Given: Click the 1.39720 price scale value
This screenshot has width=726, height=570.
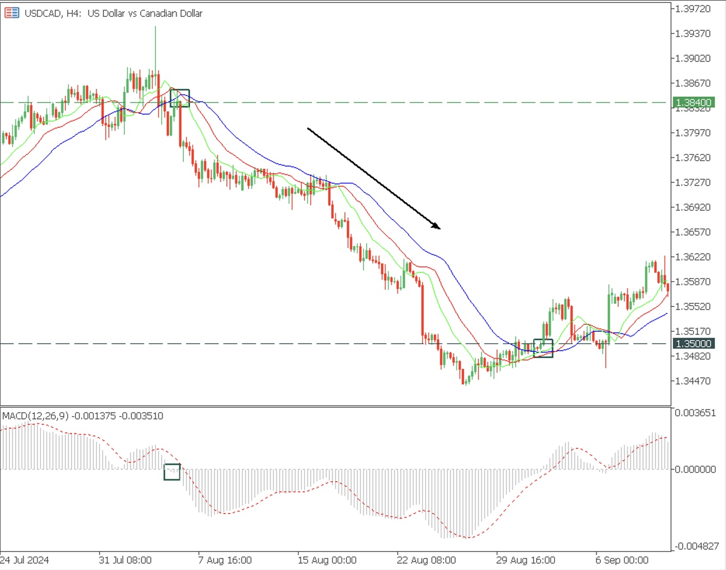Looking at the screenshot, I should click(x=693, y=9).
